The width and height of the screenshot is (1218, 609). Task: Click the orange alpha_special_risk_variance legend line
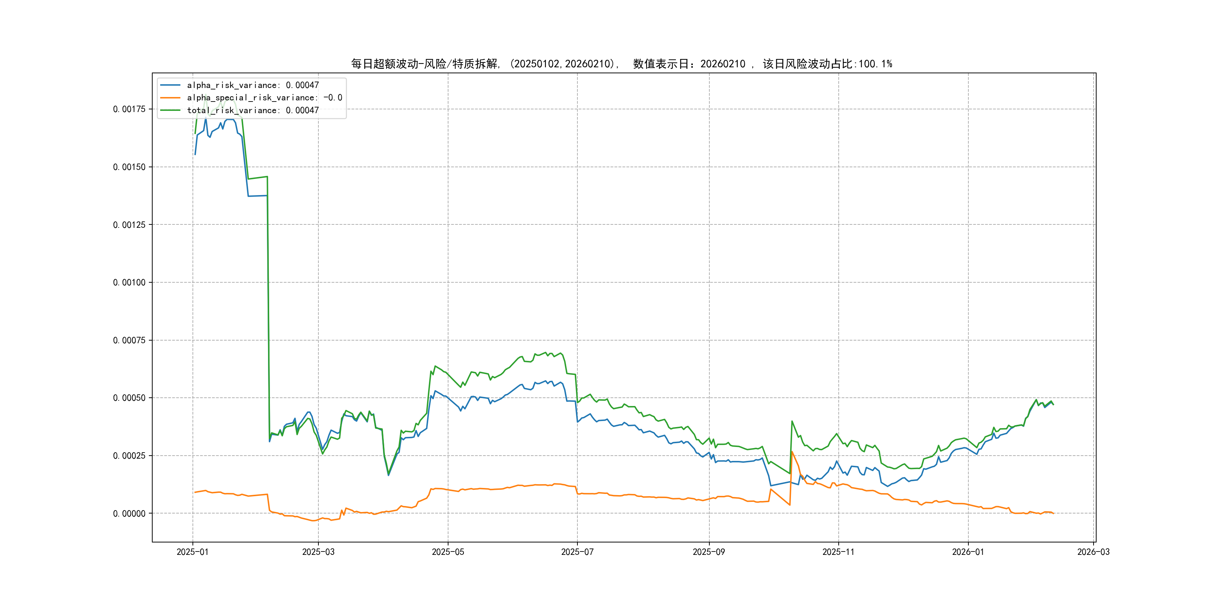pyautogui.click(x=170, y=97)
